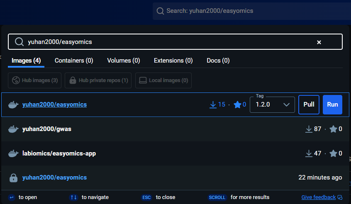Clear the search text with X
This screenshot has width=351, height=204.
(x=319, y=42)
